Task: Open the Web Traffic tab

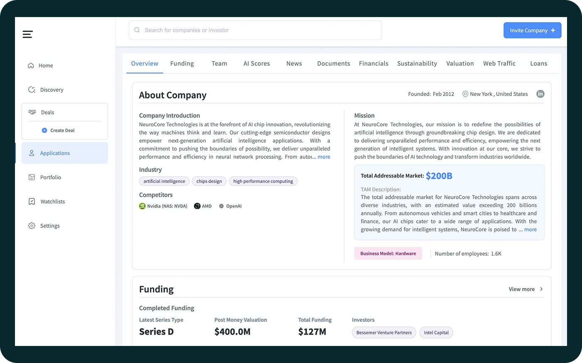Action: click(499, 63)
